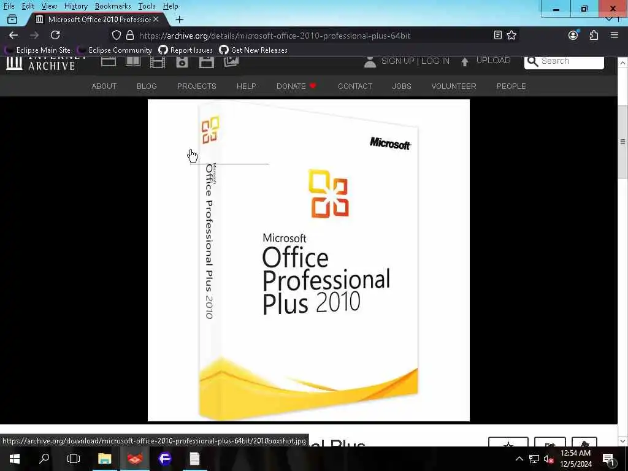Open the Software floppy disk icon

207,63
